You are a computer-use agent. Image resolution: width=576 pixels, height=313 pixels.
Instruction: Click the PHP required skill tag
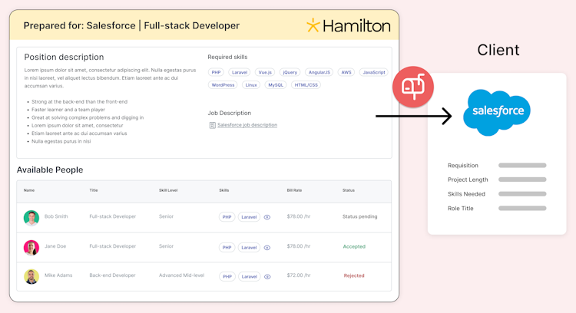click(x=216, y=72)
